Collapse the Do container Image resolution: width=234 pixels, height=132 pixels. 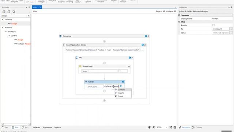tap(132, 58)
